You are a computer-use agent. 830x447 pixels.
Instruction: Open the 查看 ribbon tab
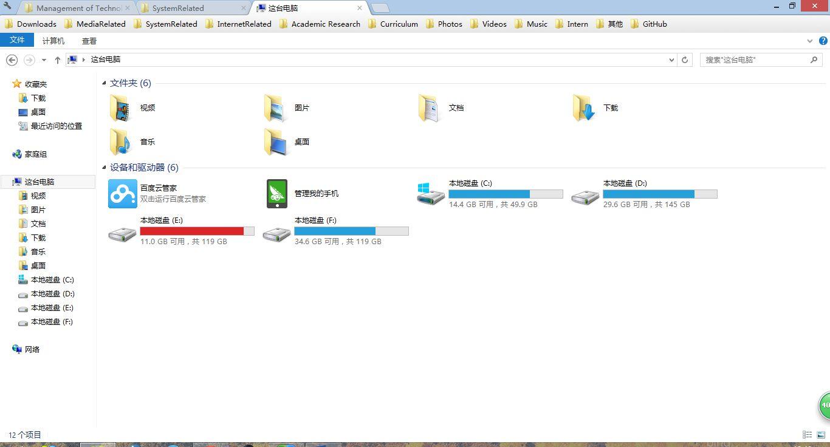tap(89, 41)
